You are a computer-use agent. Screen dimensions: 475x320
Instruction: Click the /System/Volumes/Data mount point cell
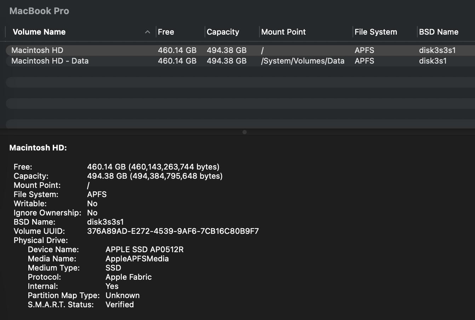tap(303, 61)
